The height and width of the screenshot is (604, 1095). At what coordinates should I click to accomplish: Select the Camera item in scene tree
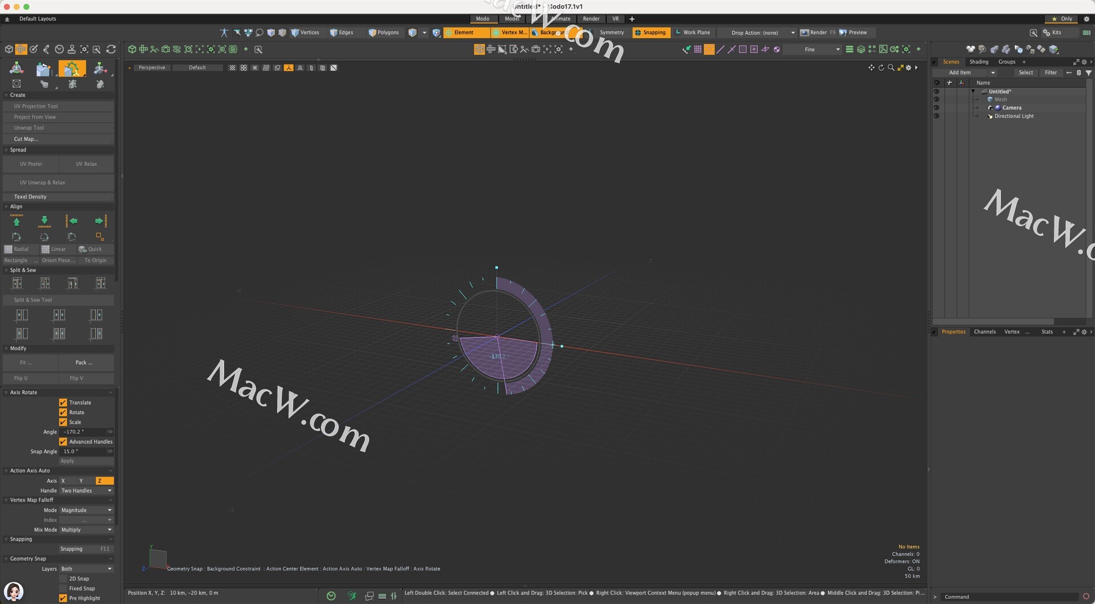1012,108
